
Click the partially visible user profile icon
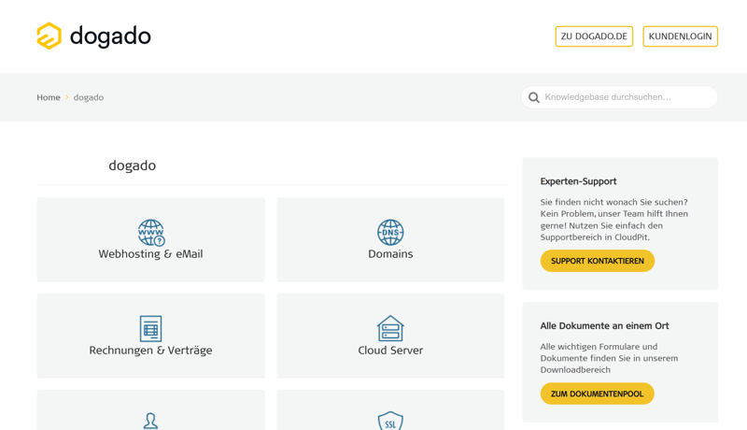click(150, 421)
